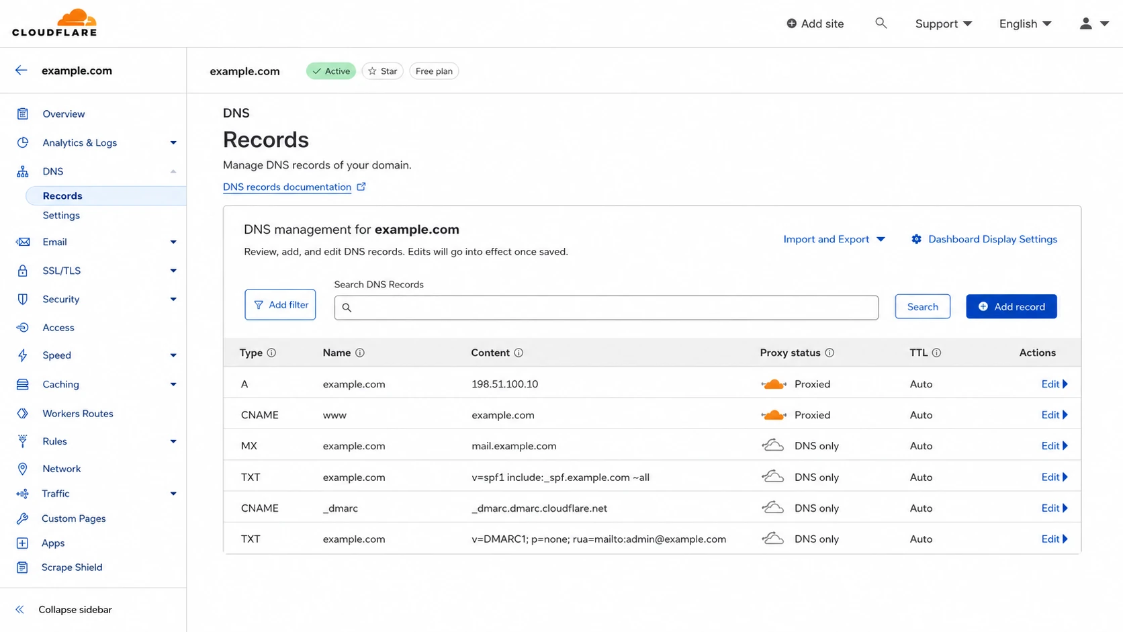Click the Search button
Viewport: 1123px width, 632px height.
click(922, 306)
